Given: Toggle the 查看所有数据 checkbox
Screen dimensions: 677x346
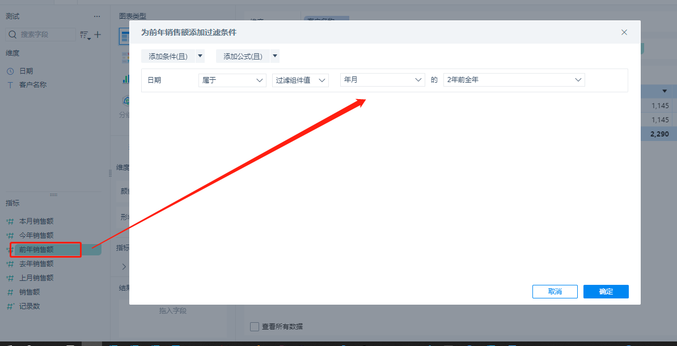Looking at the screenshot, I should tap(255, 326).
